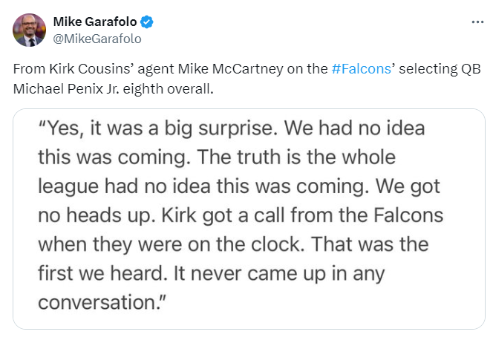Click the line "The truth is the whole"

pos(296,157)
